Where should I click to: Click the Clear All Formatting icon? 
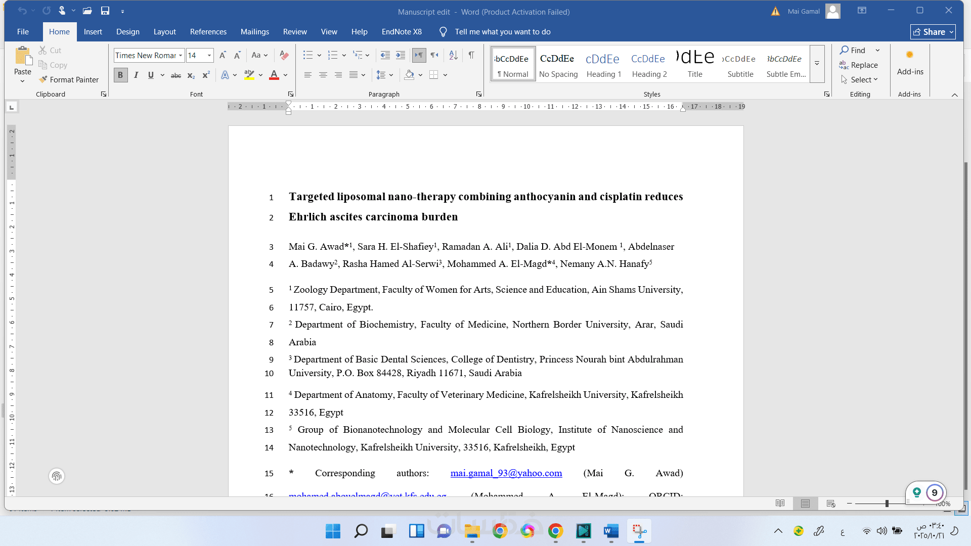[x=284, y=55]
